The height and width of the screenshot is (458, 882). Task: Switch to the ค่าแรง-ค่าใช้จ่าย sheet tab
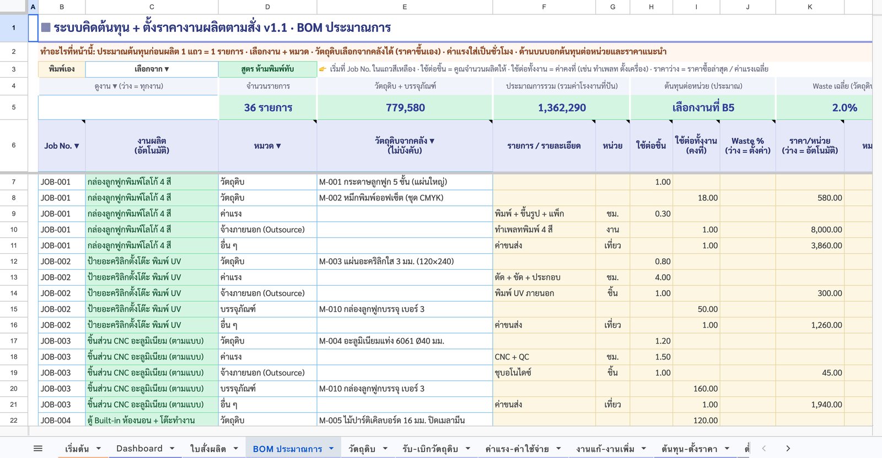(x=517, y=449)
